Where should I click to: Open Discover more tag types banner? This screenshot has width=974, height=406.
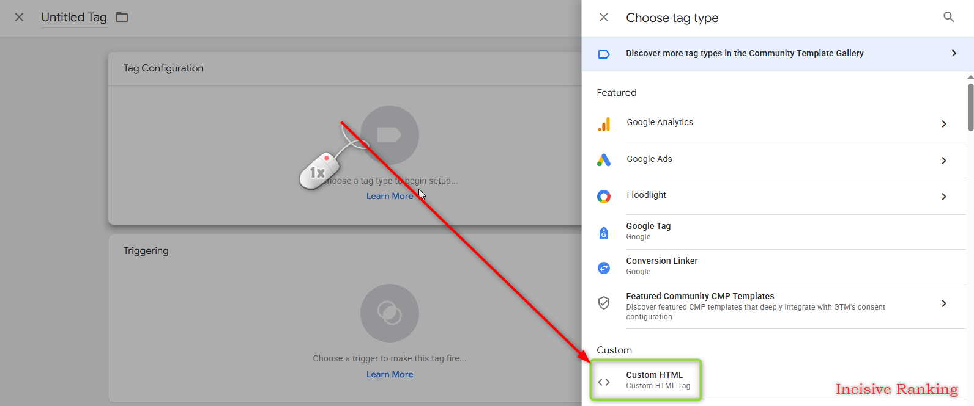(x=777, y=54)
